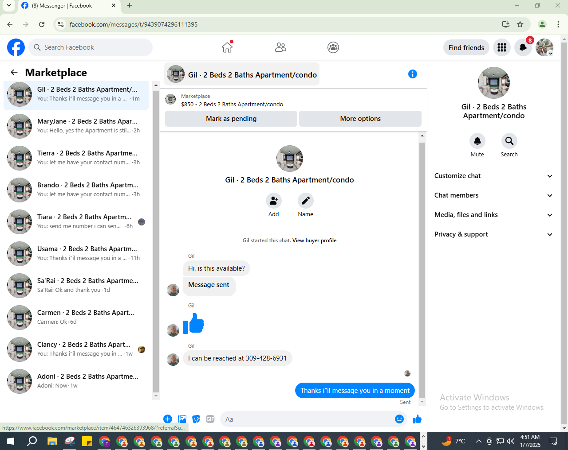Expand the Privacy & support section

pos(494,234)
